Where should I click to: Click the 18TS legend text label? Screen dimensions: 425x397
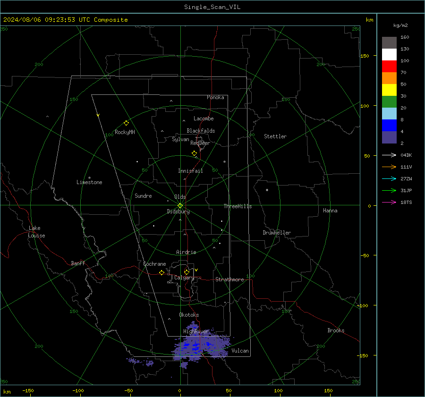pos(406,202)
